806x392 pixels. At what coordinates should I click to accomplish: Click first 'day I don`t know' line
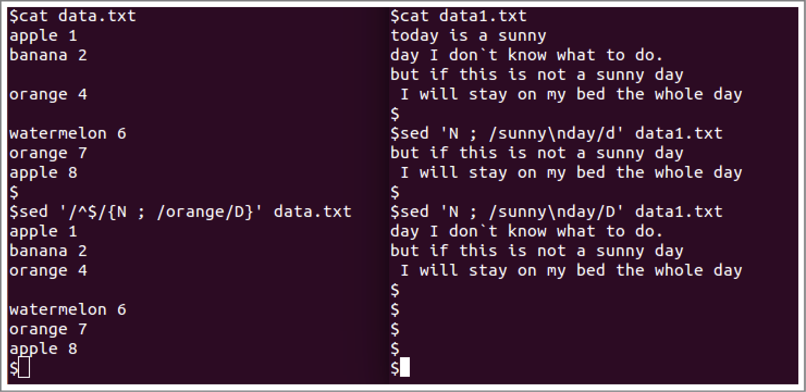(x=526, y=55)
